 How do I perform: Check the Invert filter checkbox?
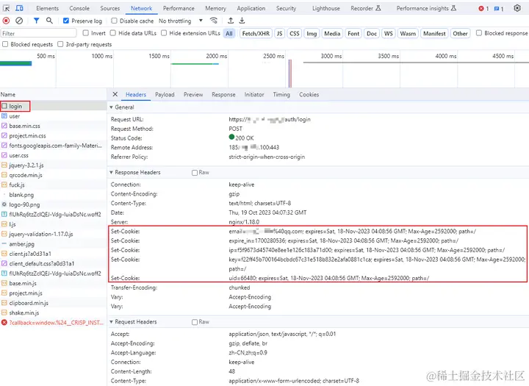86,33
